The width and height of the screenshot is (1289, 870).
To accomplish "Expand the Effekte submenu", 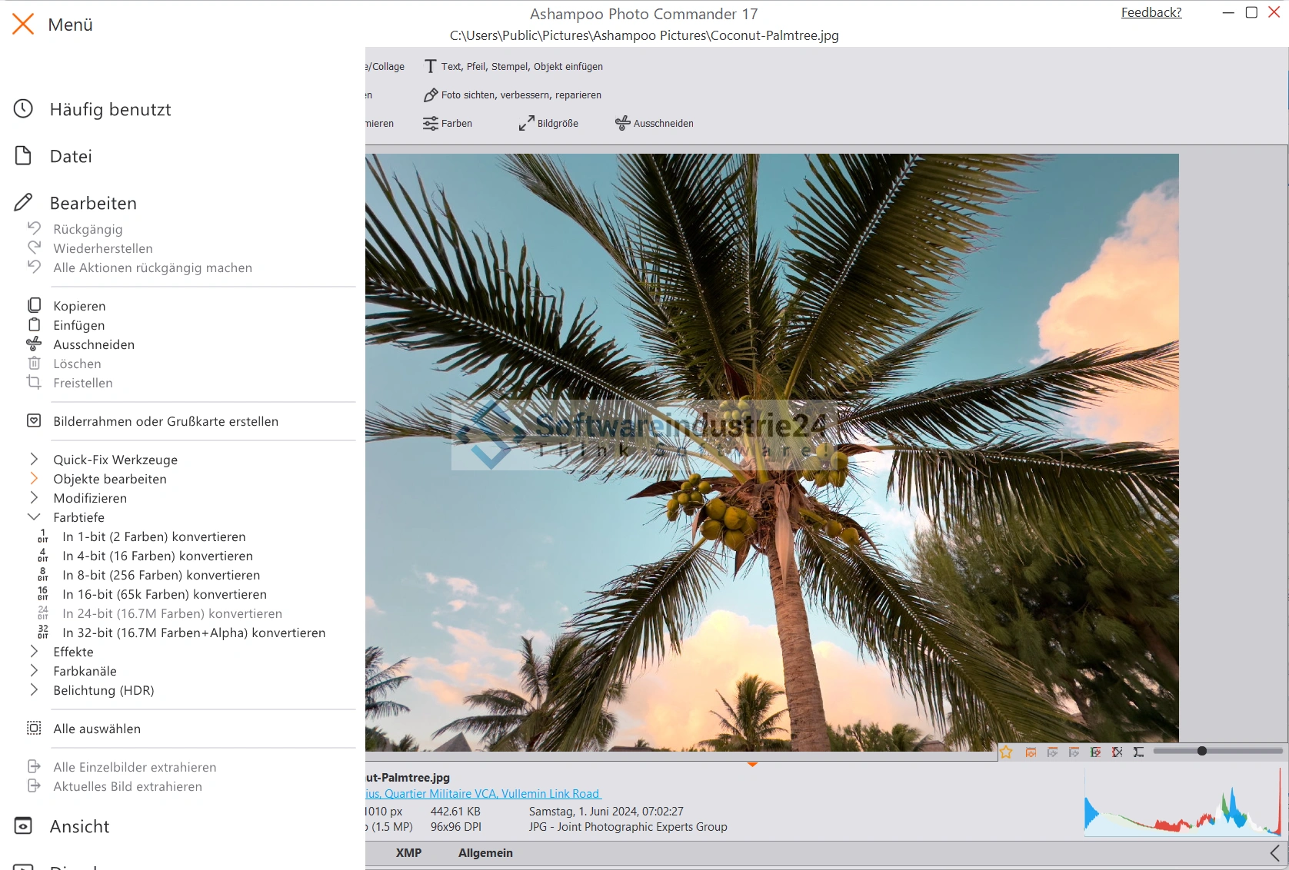I will pos(34,651).
